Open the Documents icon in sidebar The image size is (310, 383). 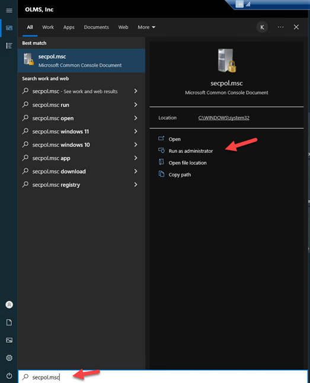[9, 323]
